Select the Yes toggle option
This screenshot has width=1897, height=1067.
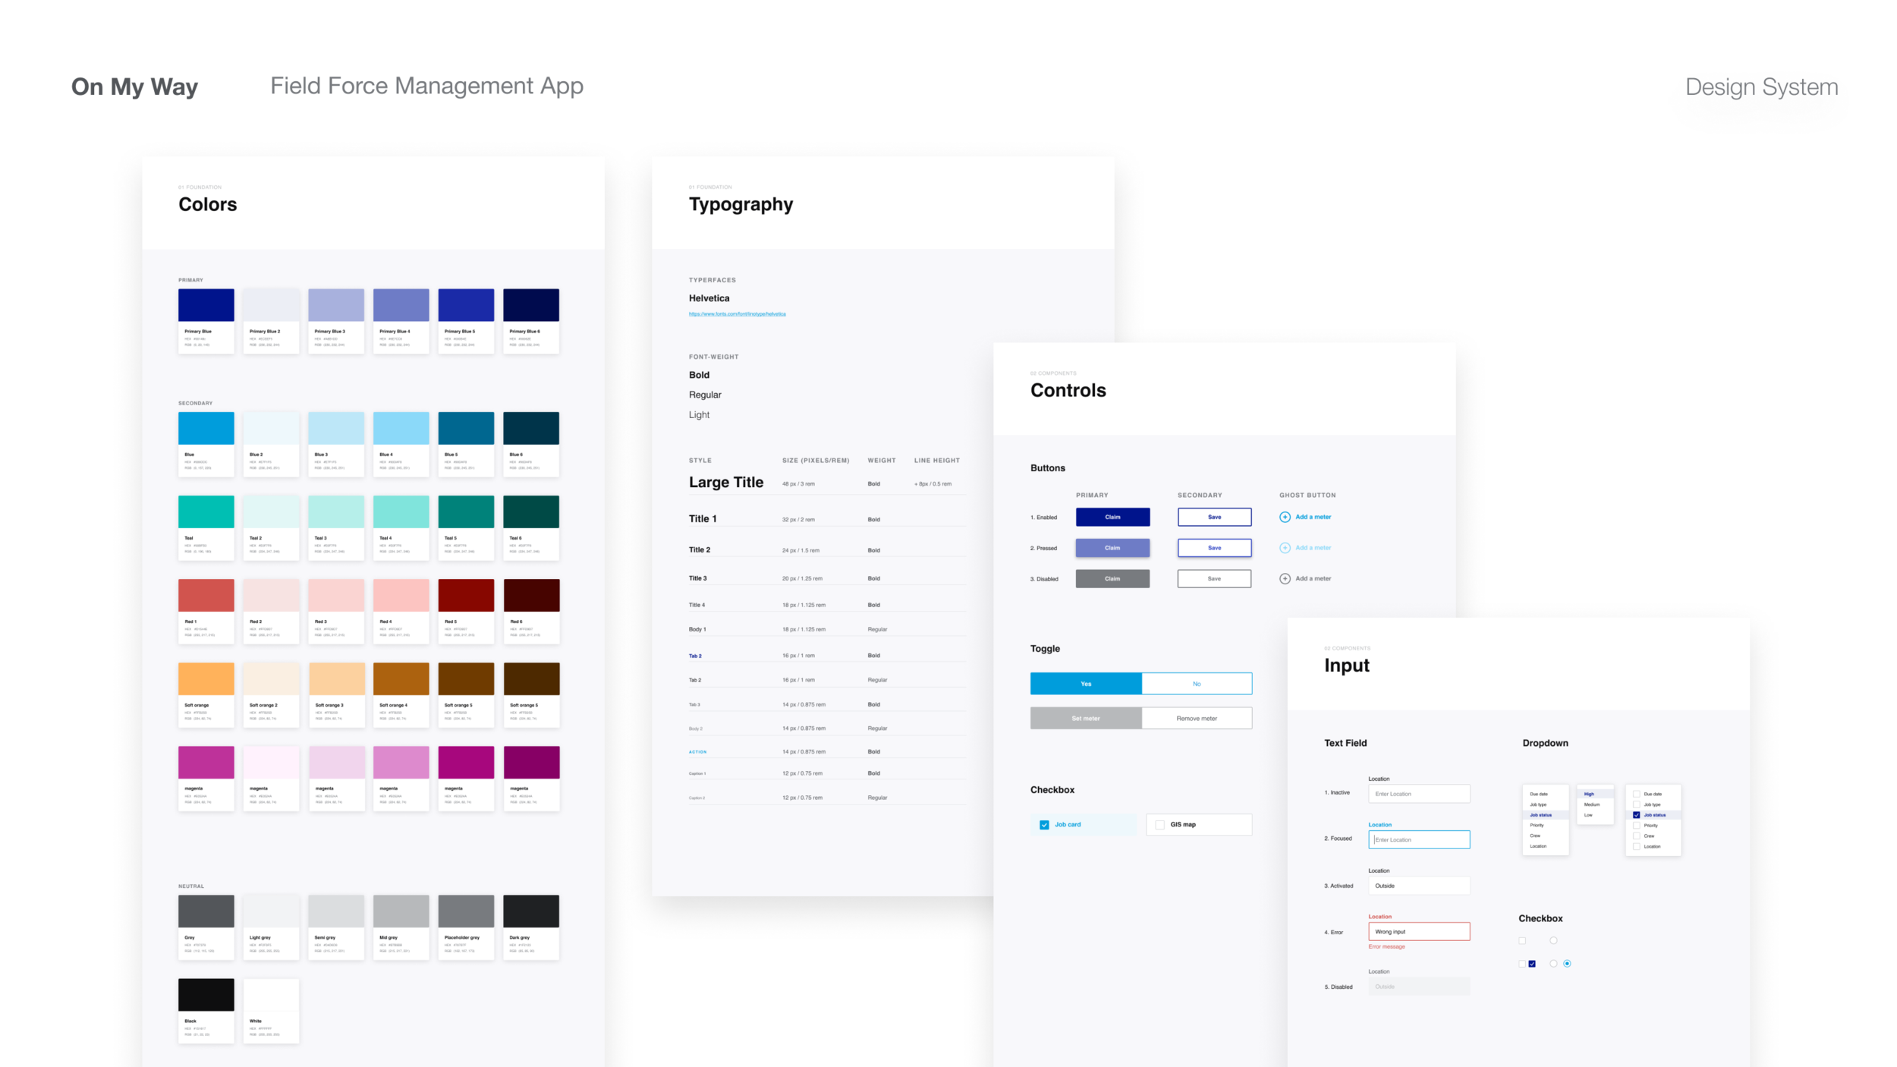click(1085, 684)
